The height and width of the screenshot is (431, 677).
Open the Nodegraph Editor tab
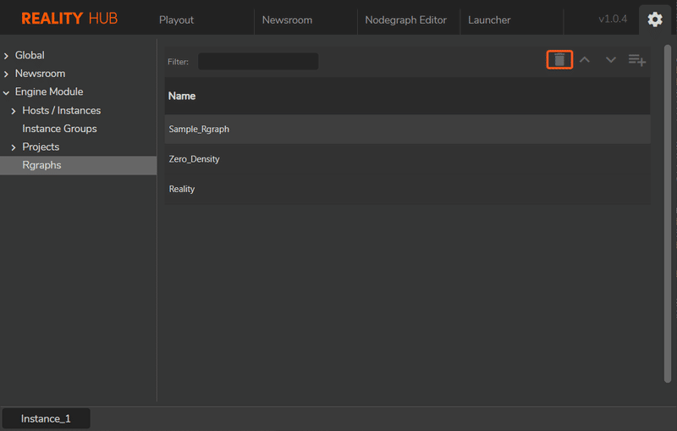(x=405, y=19)
